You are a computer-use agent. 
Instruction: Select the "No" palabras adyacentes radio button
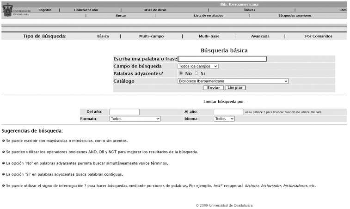pyautogui.click(x=181, y=74)
